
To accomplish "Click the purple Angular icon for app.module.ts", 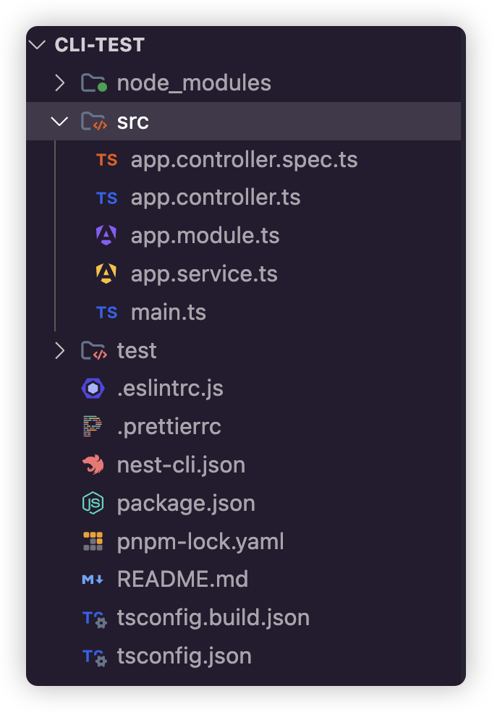I will (106, 236).
